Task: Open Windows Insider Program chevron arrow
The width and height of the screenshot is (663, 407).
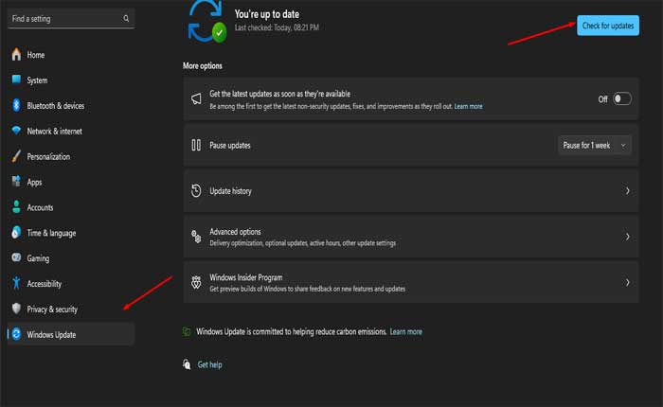Action: [627, 282]
